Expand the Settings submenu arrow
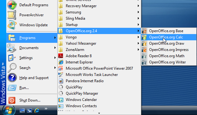Viewport: 197px width, 115px height. (55, 58)
